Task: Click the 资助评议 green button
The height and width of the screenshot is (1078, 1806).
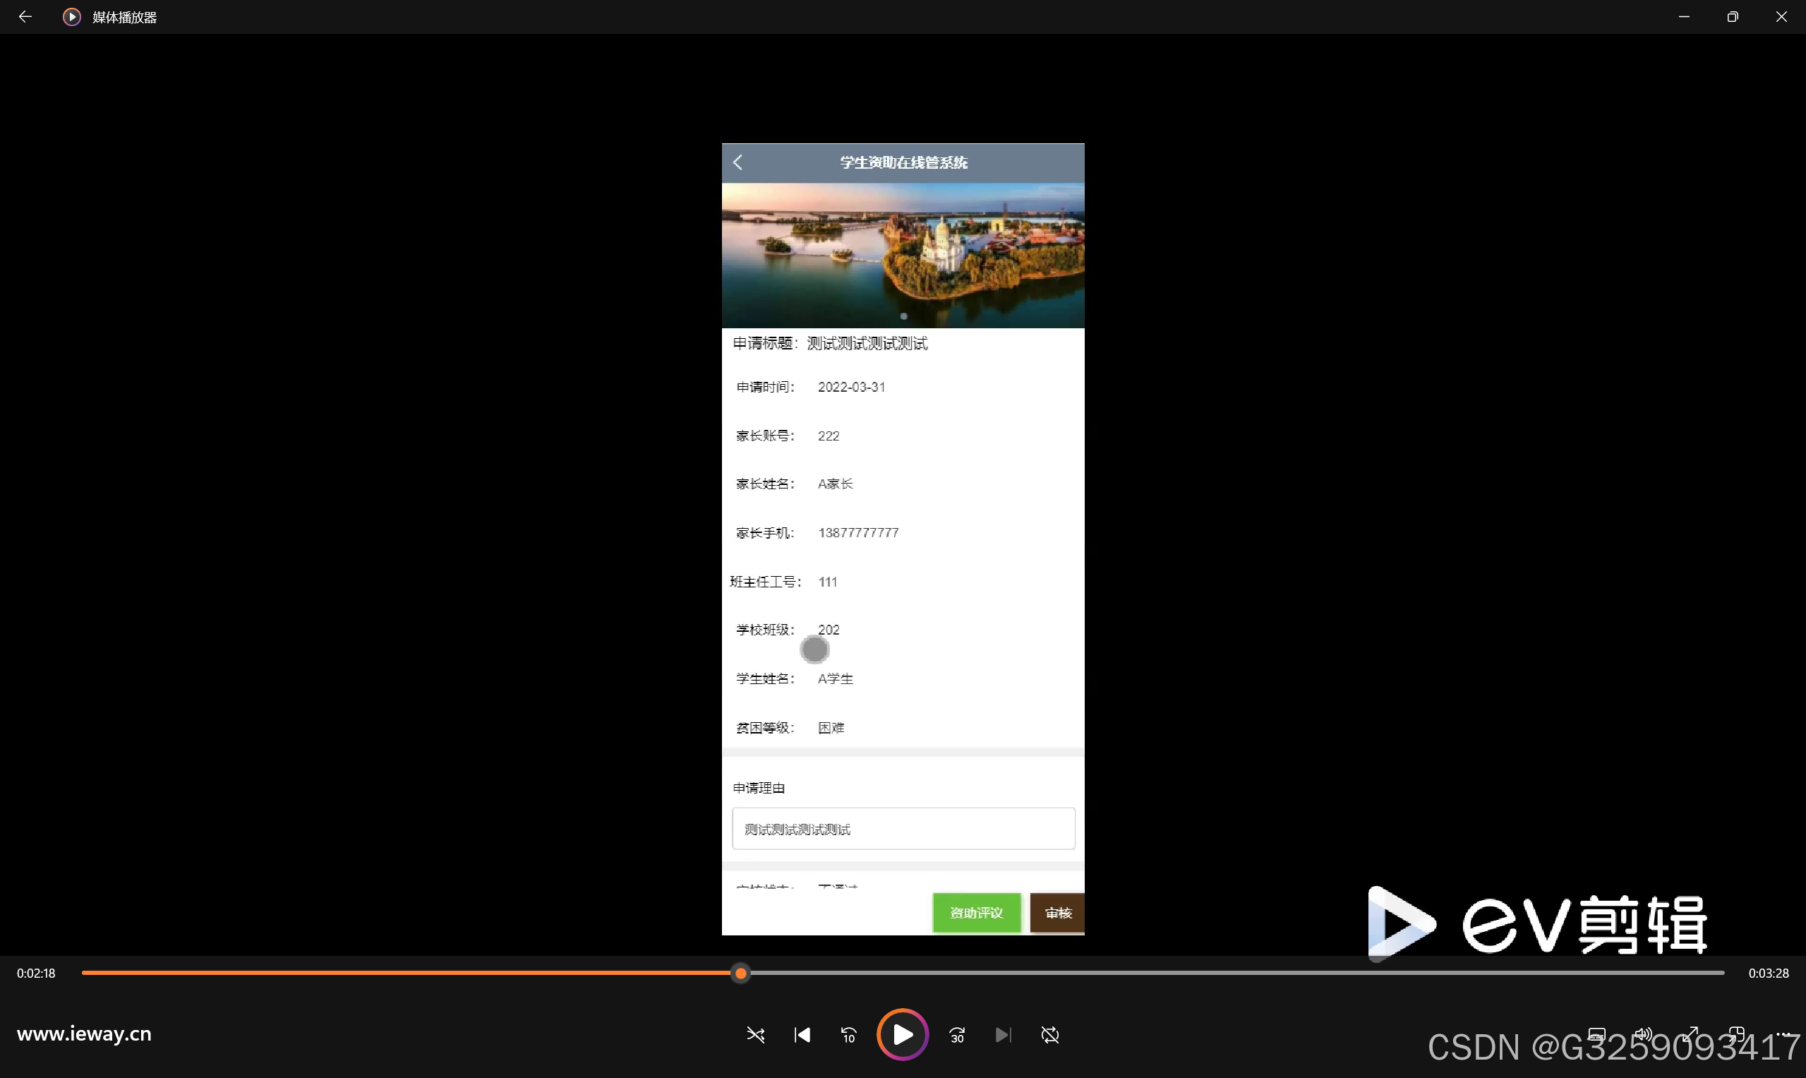Action: click(x=976, y=912)
